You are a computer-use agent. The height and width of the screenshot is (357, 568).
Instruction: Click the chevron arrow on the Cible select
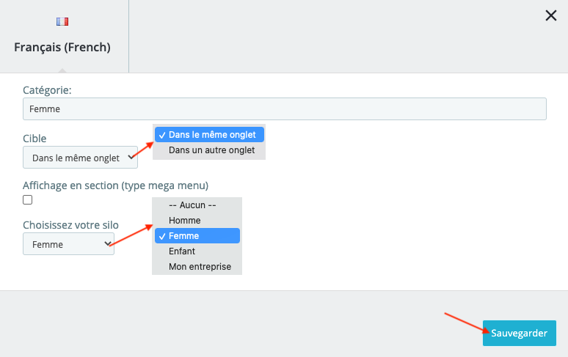(x=131, y=157)
